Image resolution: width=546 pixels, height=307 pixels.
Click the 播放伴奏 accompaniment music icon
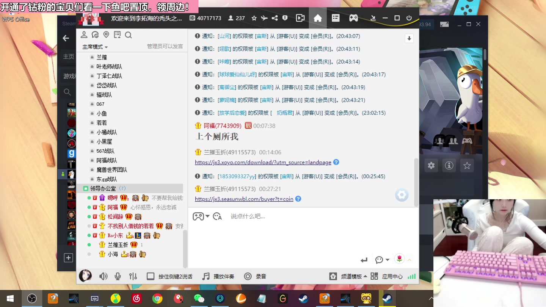(205, 276)
